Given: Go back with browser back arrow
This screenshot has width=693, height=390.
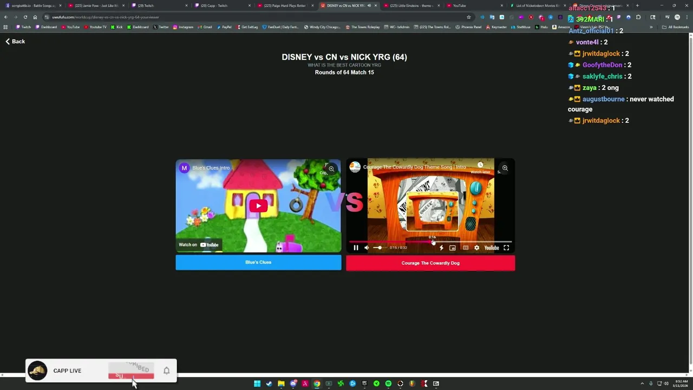Looking at the screenshot, I should click(x=6, y=17).
